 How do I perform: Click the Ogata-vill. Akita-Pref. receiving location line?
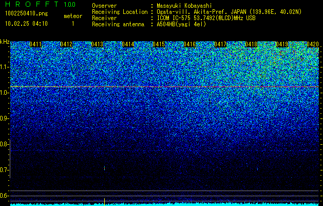point(229,12)
